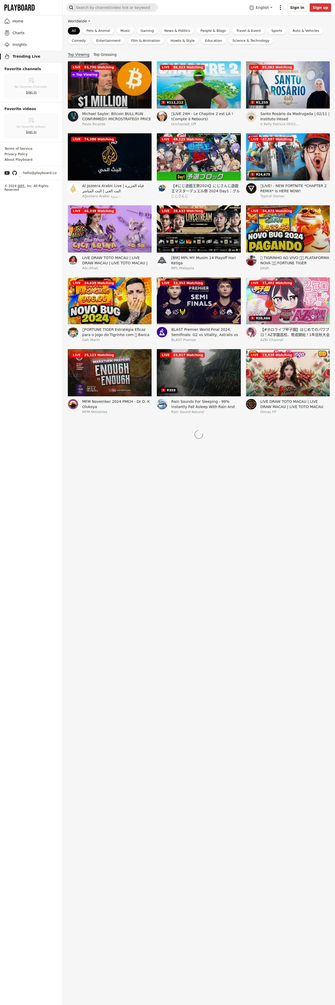The width and height of the screenshot is (335, 1005).
Task: Switch to the Top Grossing tab
Action: [105, 55]
